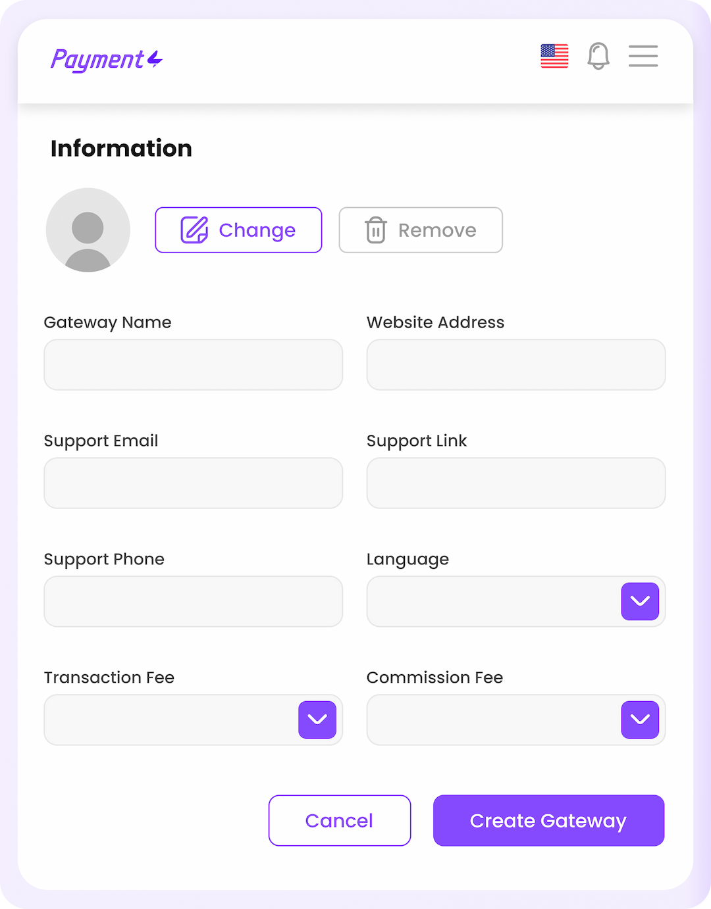Open the Commission Fee select box
Viewport: 711px width, 909px height.
click(x=516, y=720)
